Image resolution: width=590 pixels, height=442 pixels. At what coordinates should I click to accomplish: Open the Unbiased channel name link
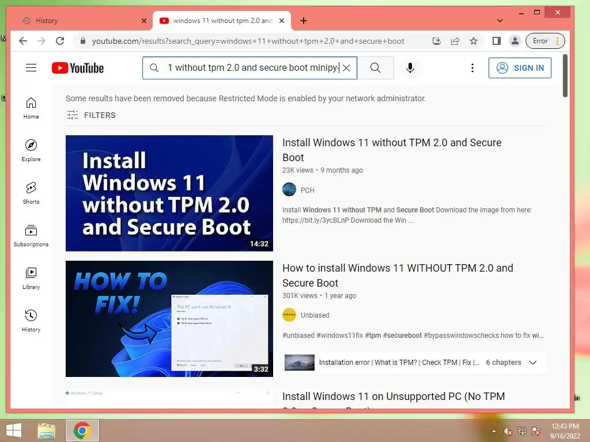tap(315, 315)
